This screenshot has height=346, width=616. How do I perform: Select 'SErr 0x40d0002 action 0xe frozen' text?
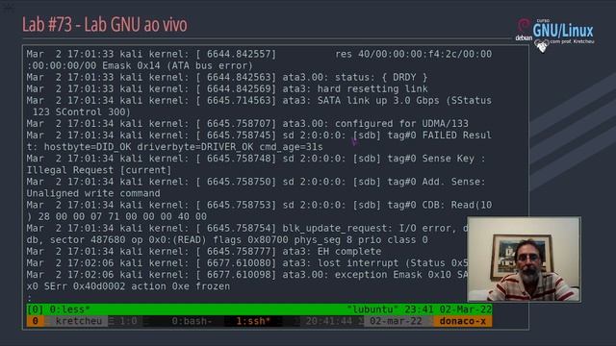(137, 286)
